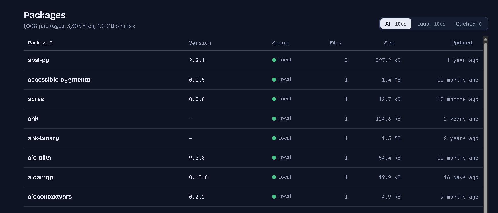Select the All 1066 filter tab

396,24
